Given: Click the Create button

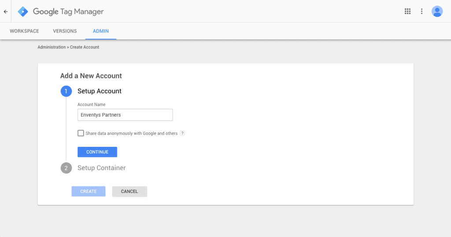Looking at the screenshot, I should coord(89,191).
